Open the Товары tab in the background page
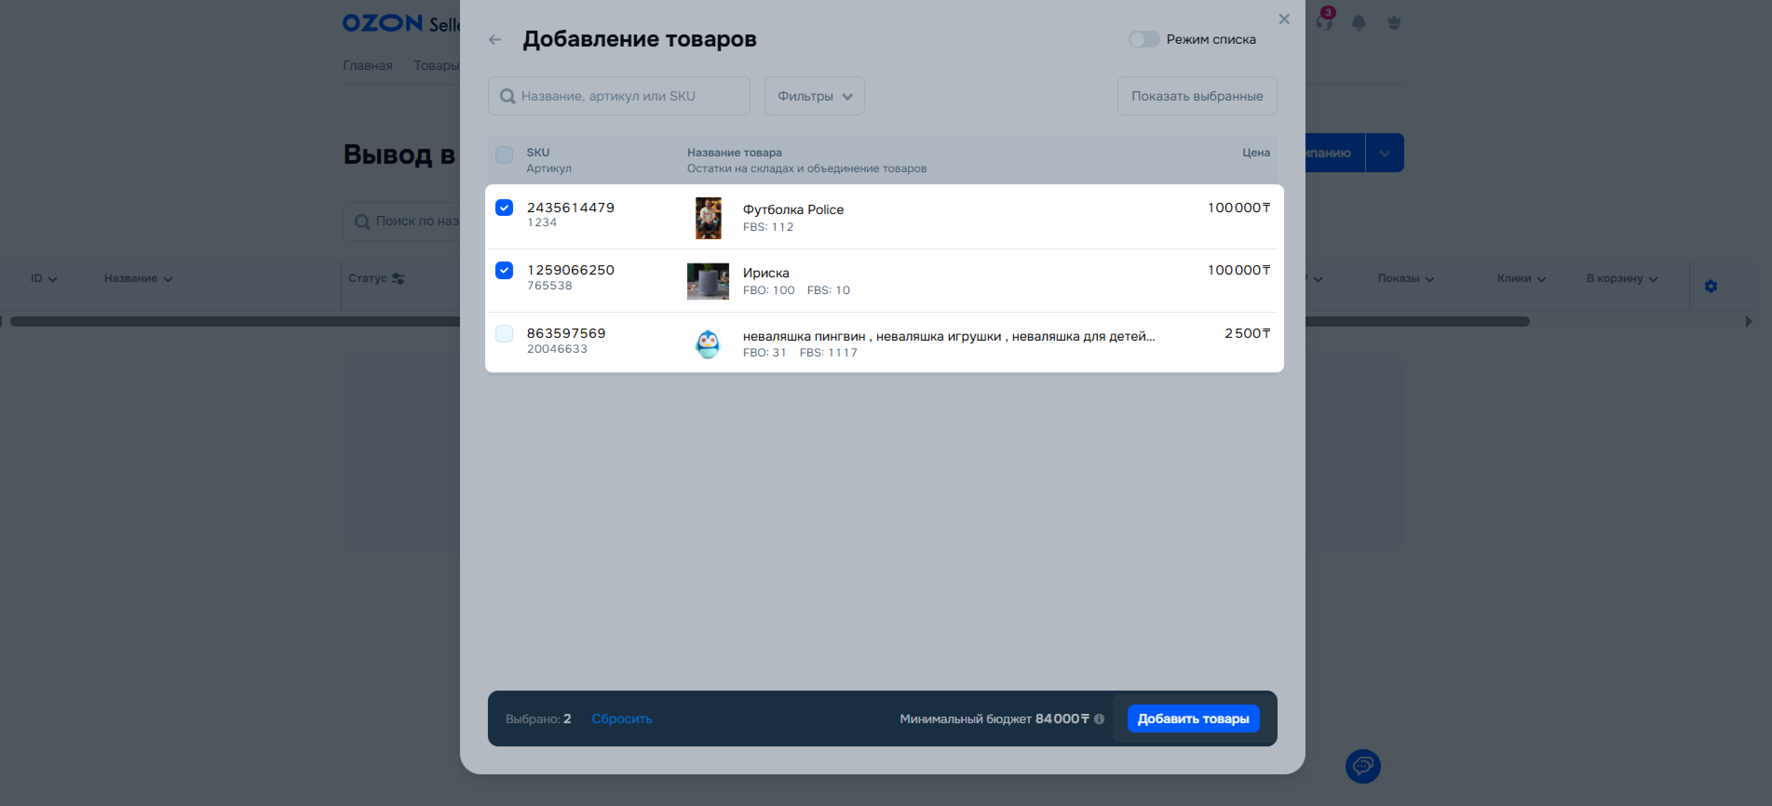This screenshot has width=1772, height=806. [x=436, y=65]
